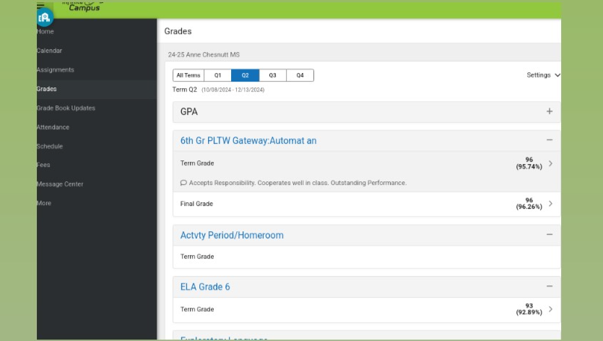Image resolution: width=603 pixels, height=341 pixels.
Task: Collapse the Actvty Period/Homeroom section
Action: pyautogui.click(x=550, y=235)
